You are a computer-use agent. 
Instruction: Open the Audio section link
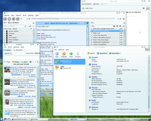pos(94,100)
